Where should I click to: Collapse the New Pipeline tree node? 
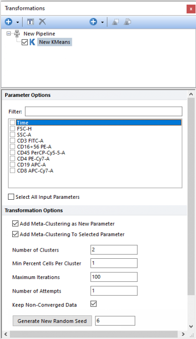9,34
